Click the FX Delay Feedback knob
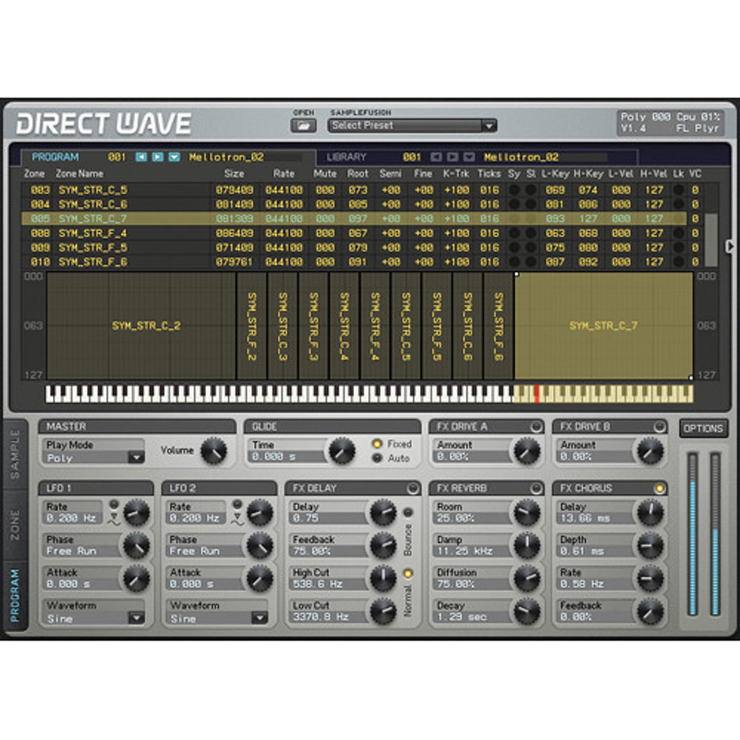740x740 pixels. click(383, 546)
